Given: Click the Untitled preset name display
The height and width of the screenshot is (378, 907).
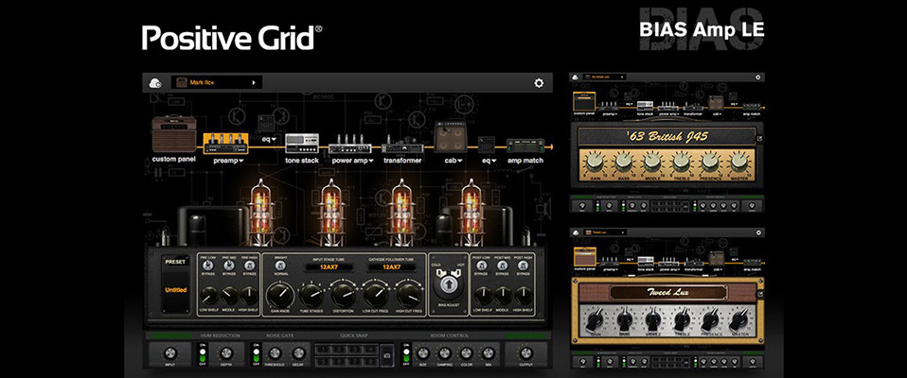Looking at the screenshot, I should click(x=176, y=290).
